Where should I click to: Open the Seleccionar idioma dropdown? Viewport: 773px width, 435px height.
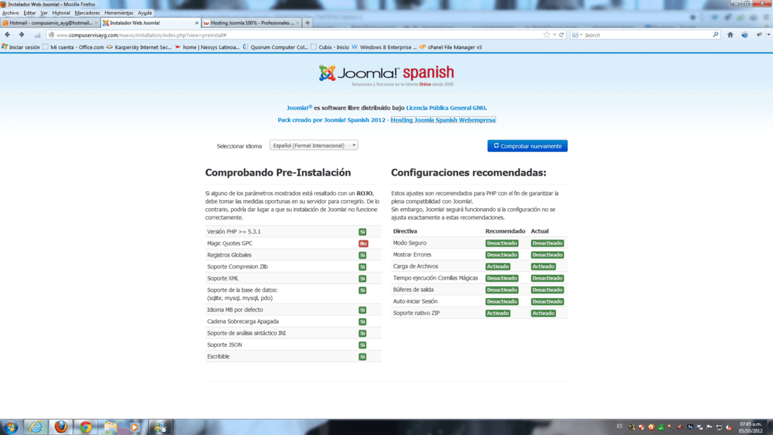point(313,145)
